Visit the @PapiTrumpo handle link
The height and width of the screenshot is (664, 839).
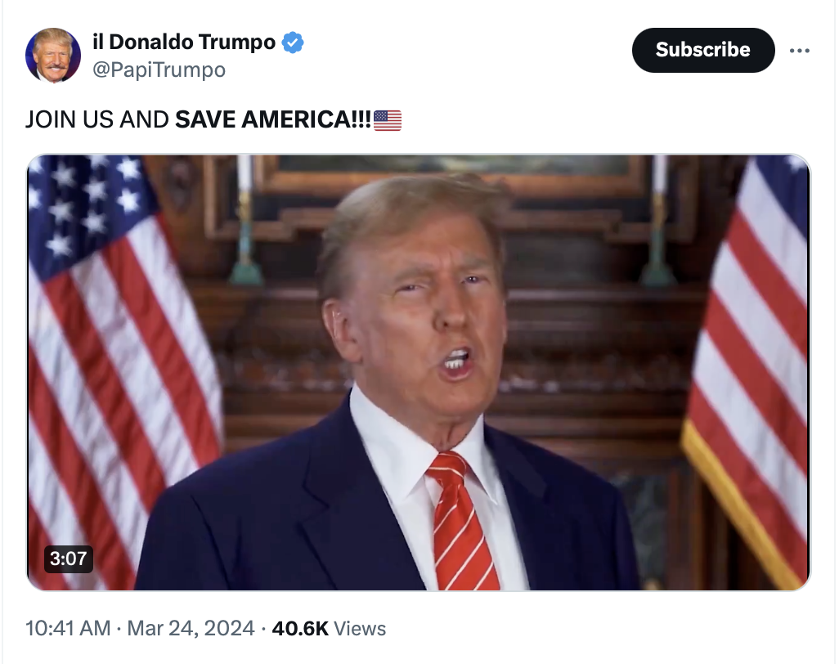[x=159, y=70]
